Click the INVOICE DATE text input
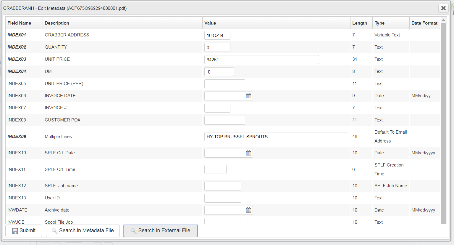 (224, 96)
